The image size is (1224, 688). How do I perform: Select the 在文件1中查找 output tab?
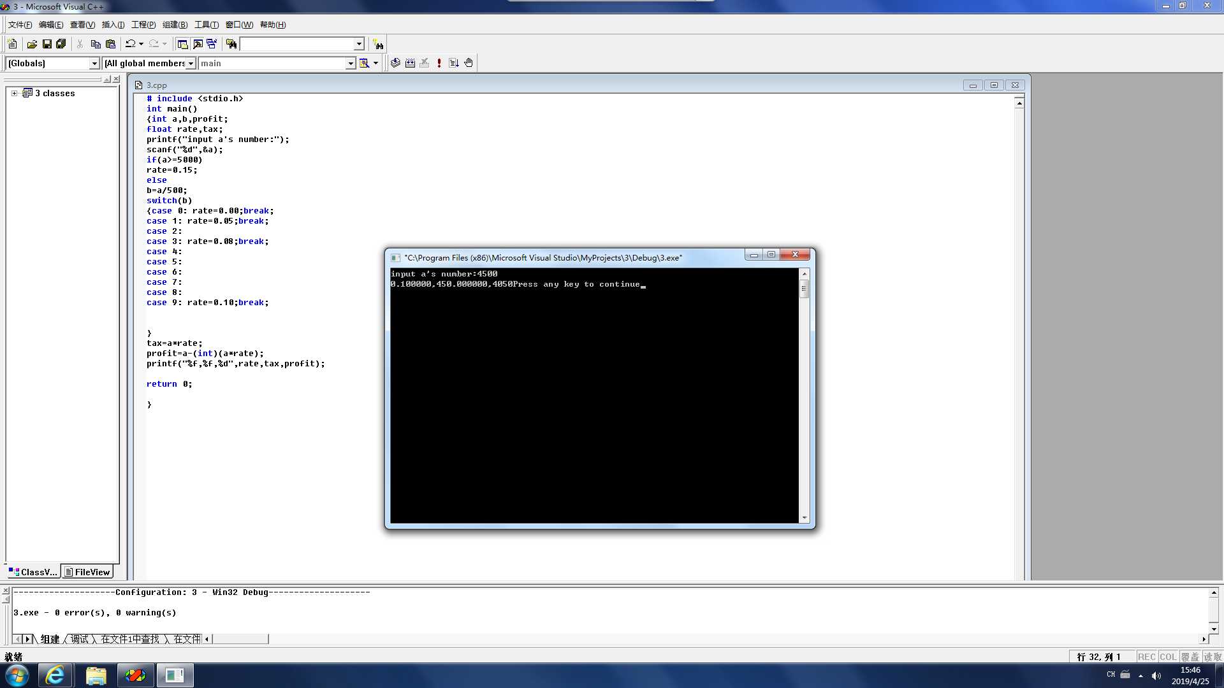[x=130, y=639]
